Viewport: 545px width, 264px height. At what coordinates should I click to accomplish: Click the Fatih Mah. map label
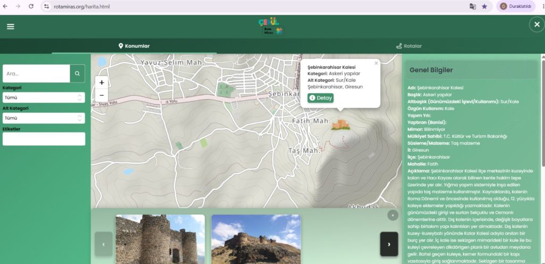(x=310, y=121)
